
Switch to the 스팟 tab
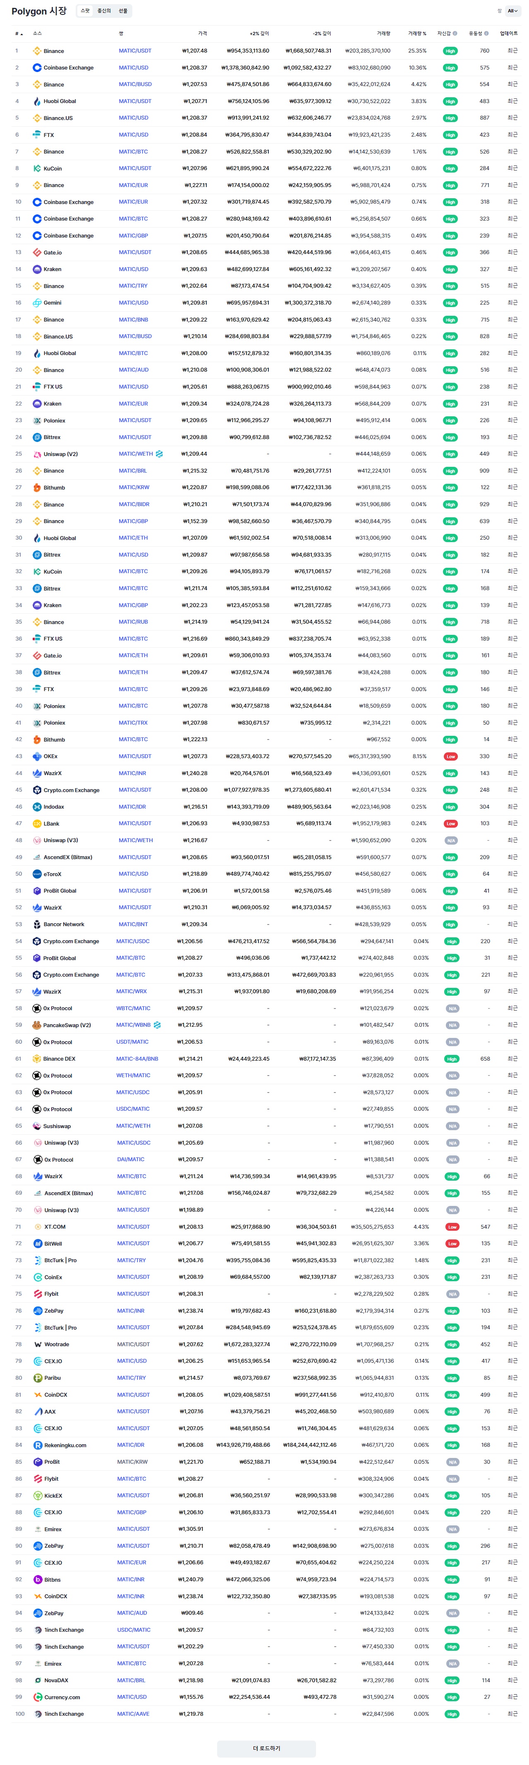[85, 11]
